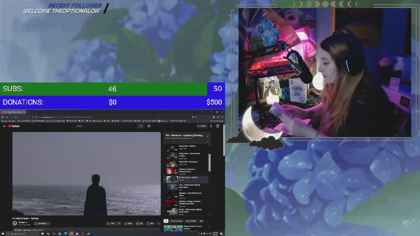420x236 pixels.
Task: Play Wardruna and Aurora - Helvegen (Live)
Action: [x=186, y=171]
